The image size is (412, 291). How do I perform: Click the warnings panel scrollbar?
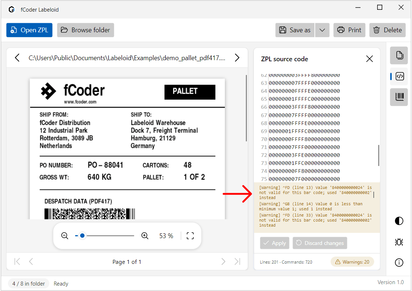click(374, 195)
